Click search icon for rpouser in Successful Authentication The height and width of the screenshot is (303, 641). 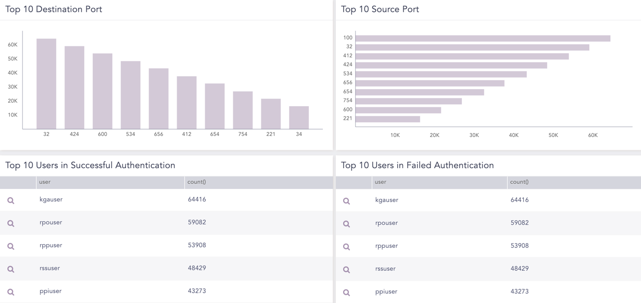(x=11, y=223)
